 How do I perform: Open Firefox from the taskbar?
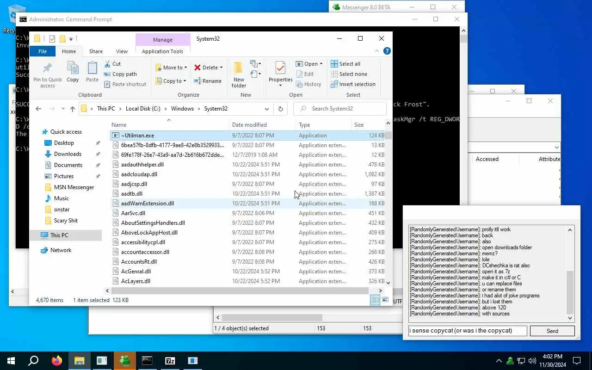pos(57,361)
